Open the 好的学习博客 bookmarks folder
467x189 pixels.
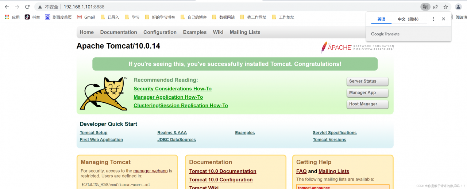pos(160,17)
